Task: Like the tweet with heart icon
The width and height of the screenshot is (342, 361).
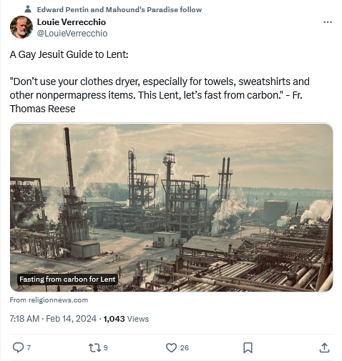Action: [x=171, y=347]
